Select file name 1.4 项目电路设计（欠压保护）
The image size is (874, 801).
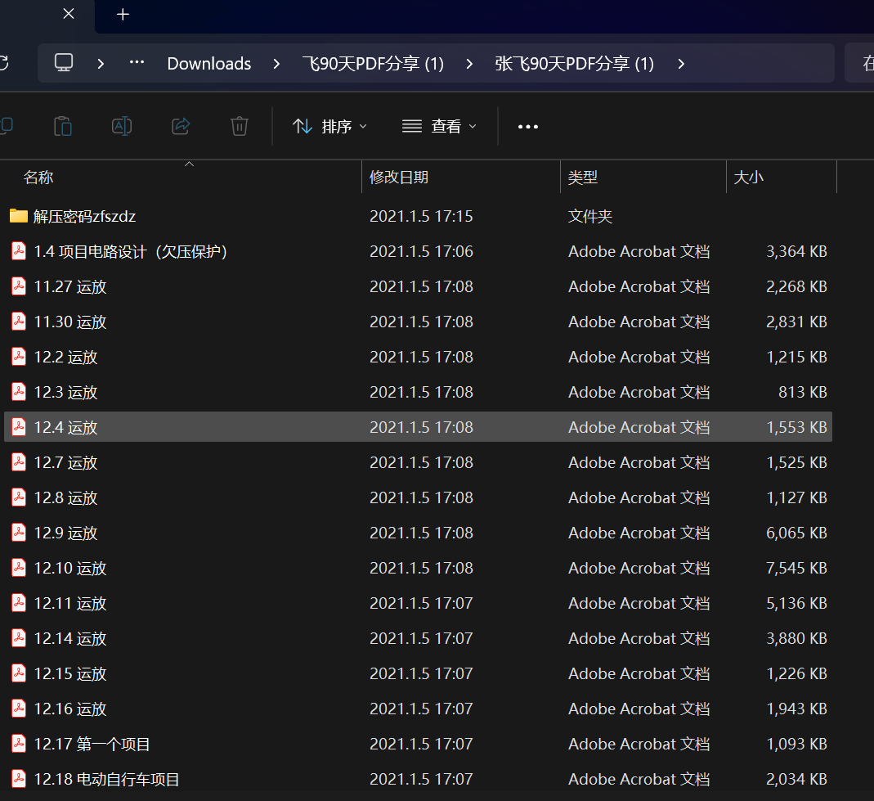131,251
